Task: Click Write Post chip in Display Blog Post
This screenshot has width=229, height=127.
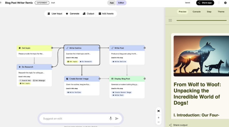Action: 118,95
